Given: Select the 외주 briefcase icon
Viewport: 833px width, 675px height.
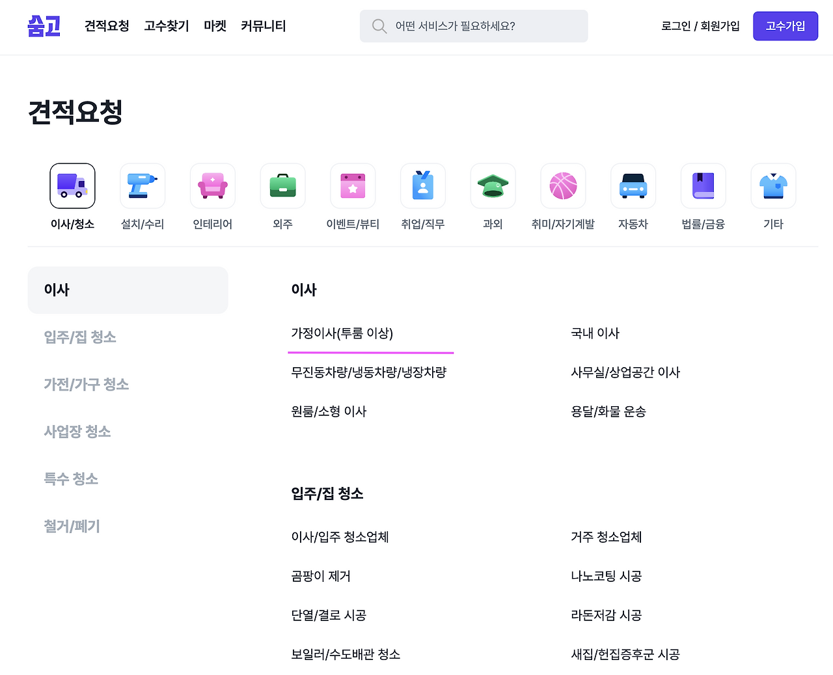Looking at the screenshot, I should (282, 186).
